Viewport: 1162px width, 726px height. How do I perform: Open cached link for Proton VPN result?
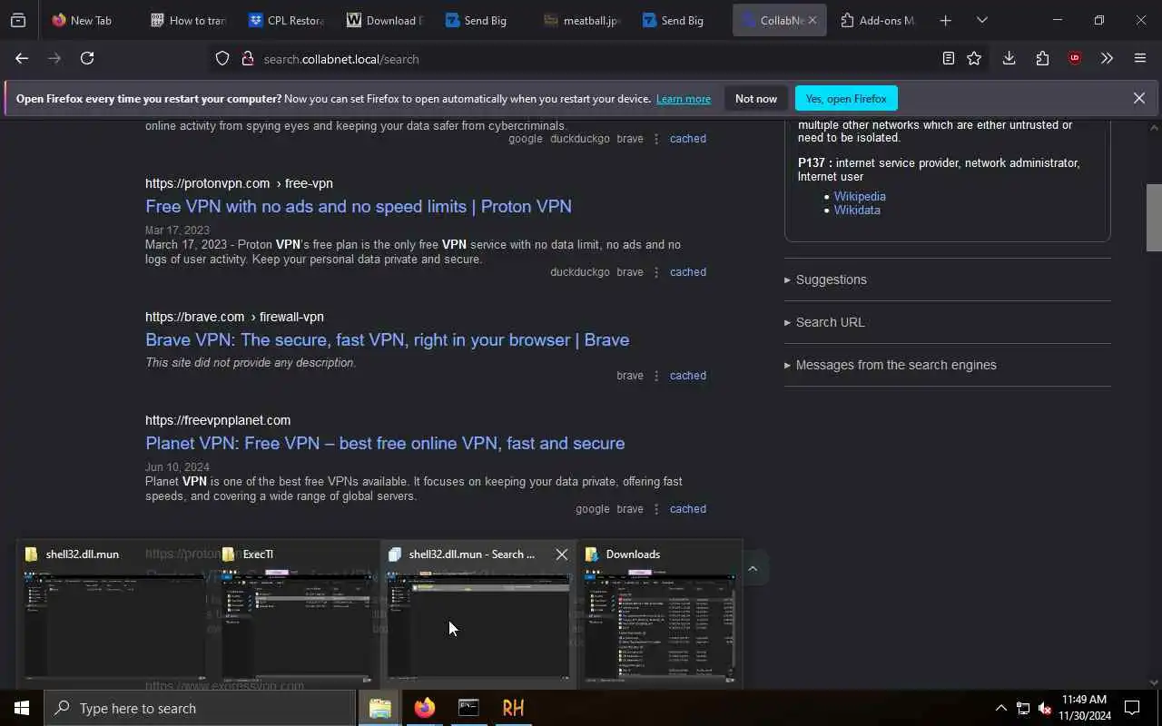click(x=688, y=272)
